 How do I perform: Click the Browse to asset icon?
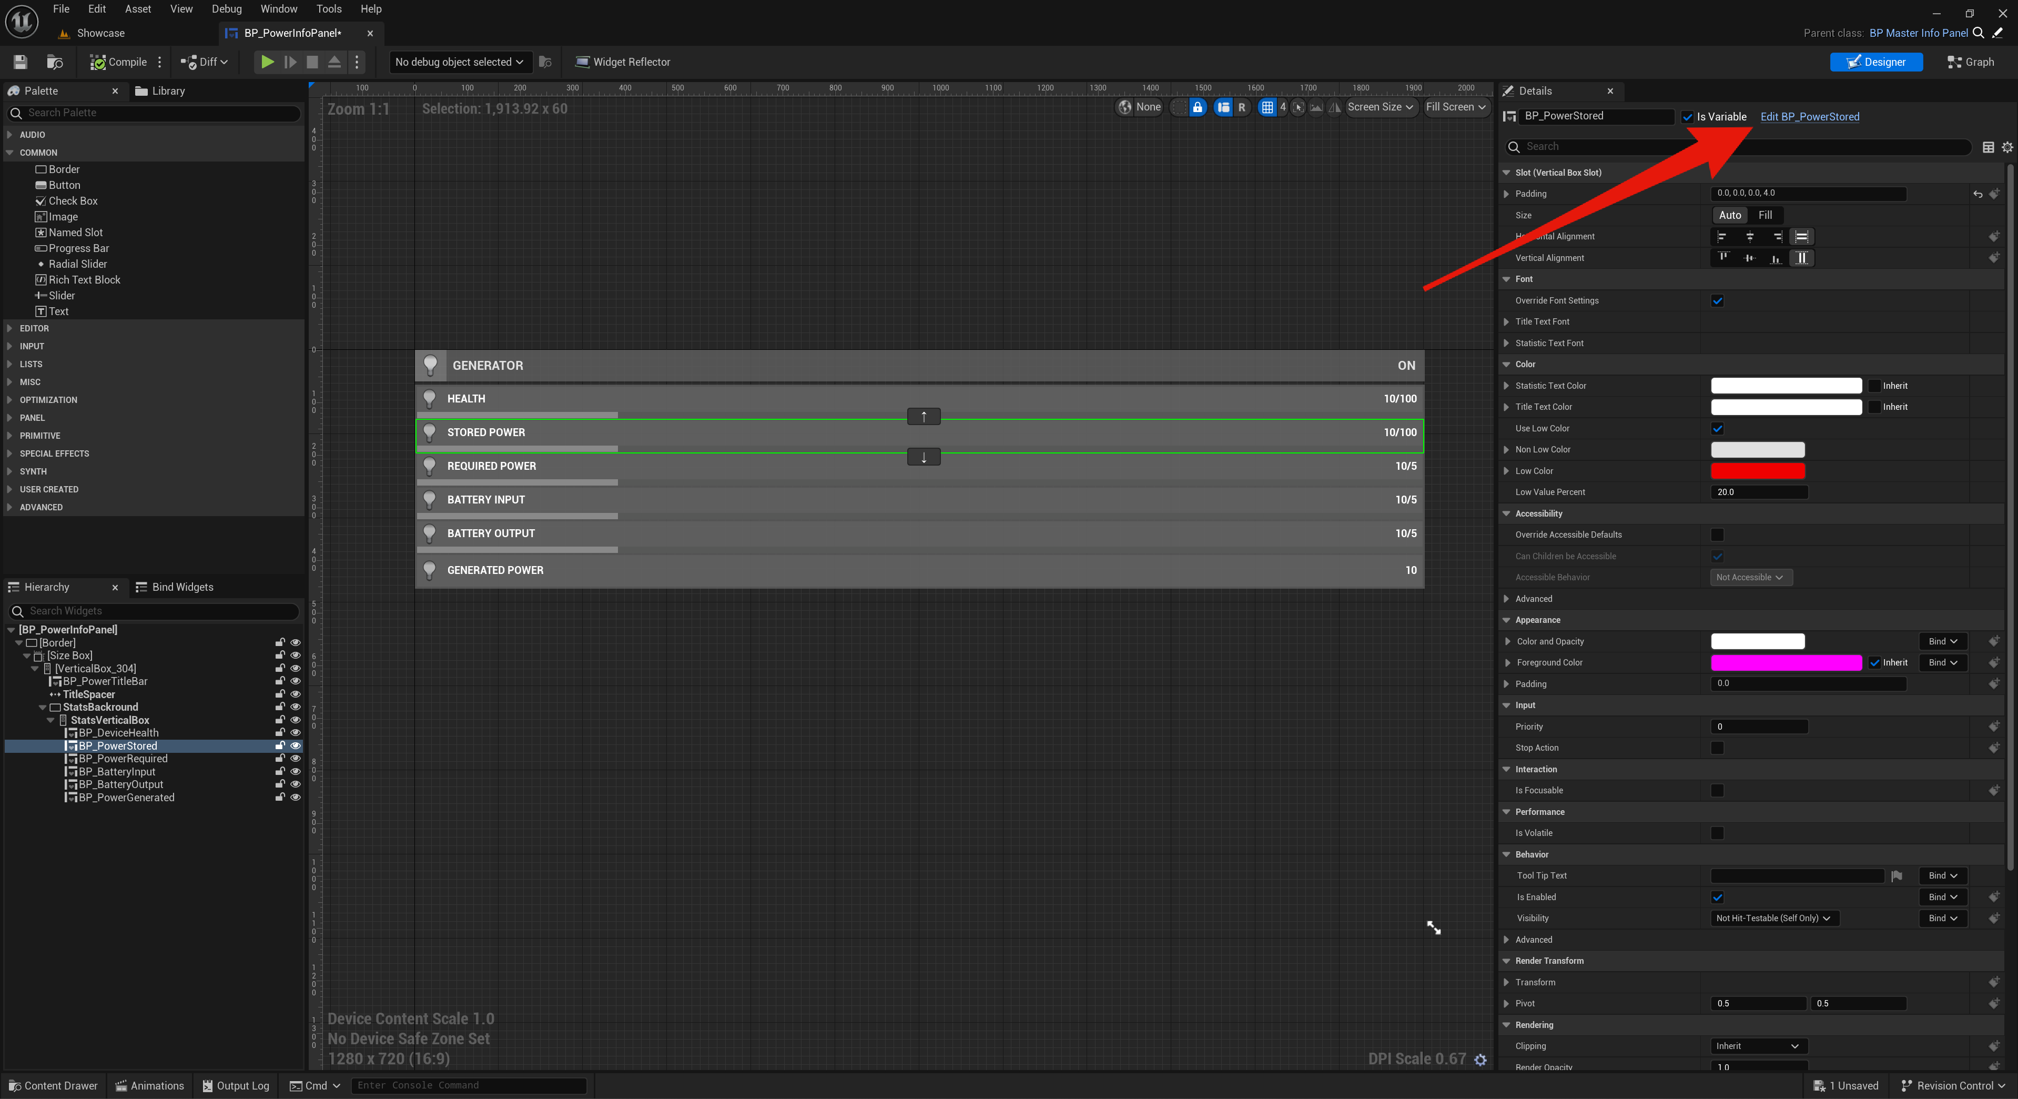click(x=54, y=62)
